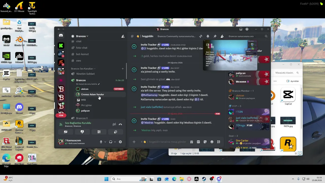Image resolution: width=325 pixels, height=183 pixels.
Task: Disconnect from voice with hang-up icon
Action: [120, 125]
